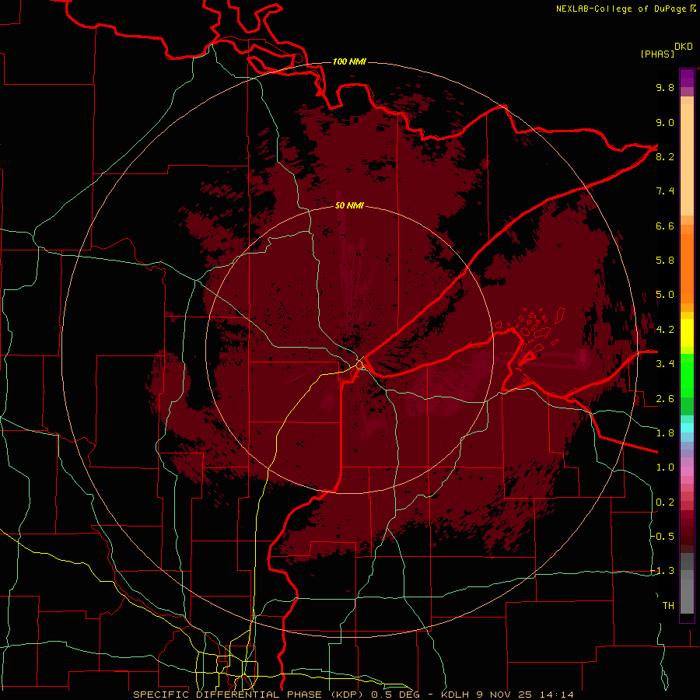Click the bright green color bar segment
This screenshot has height=700, width=700.
(x=687, y=375)
